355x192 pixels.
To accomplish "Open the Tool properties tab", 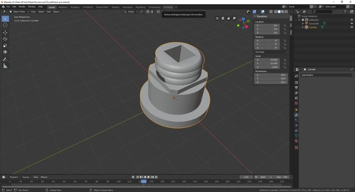I will coord(296,76).
